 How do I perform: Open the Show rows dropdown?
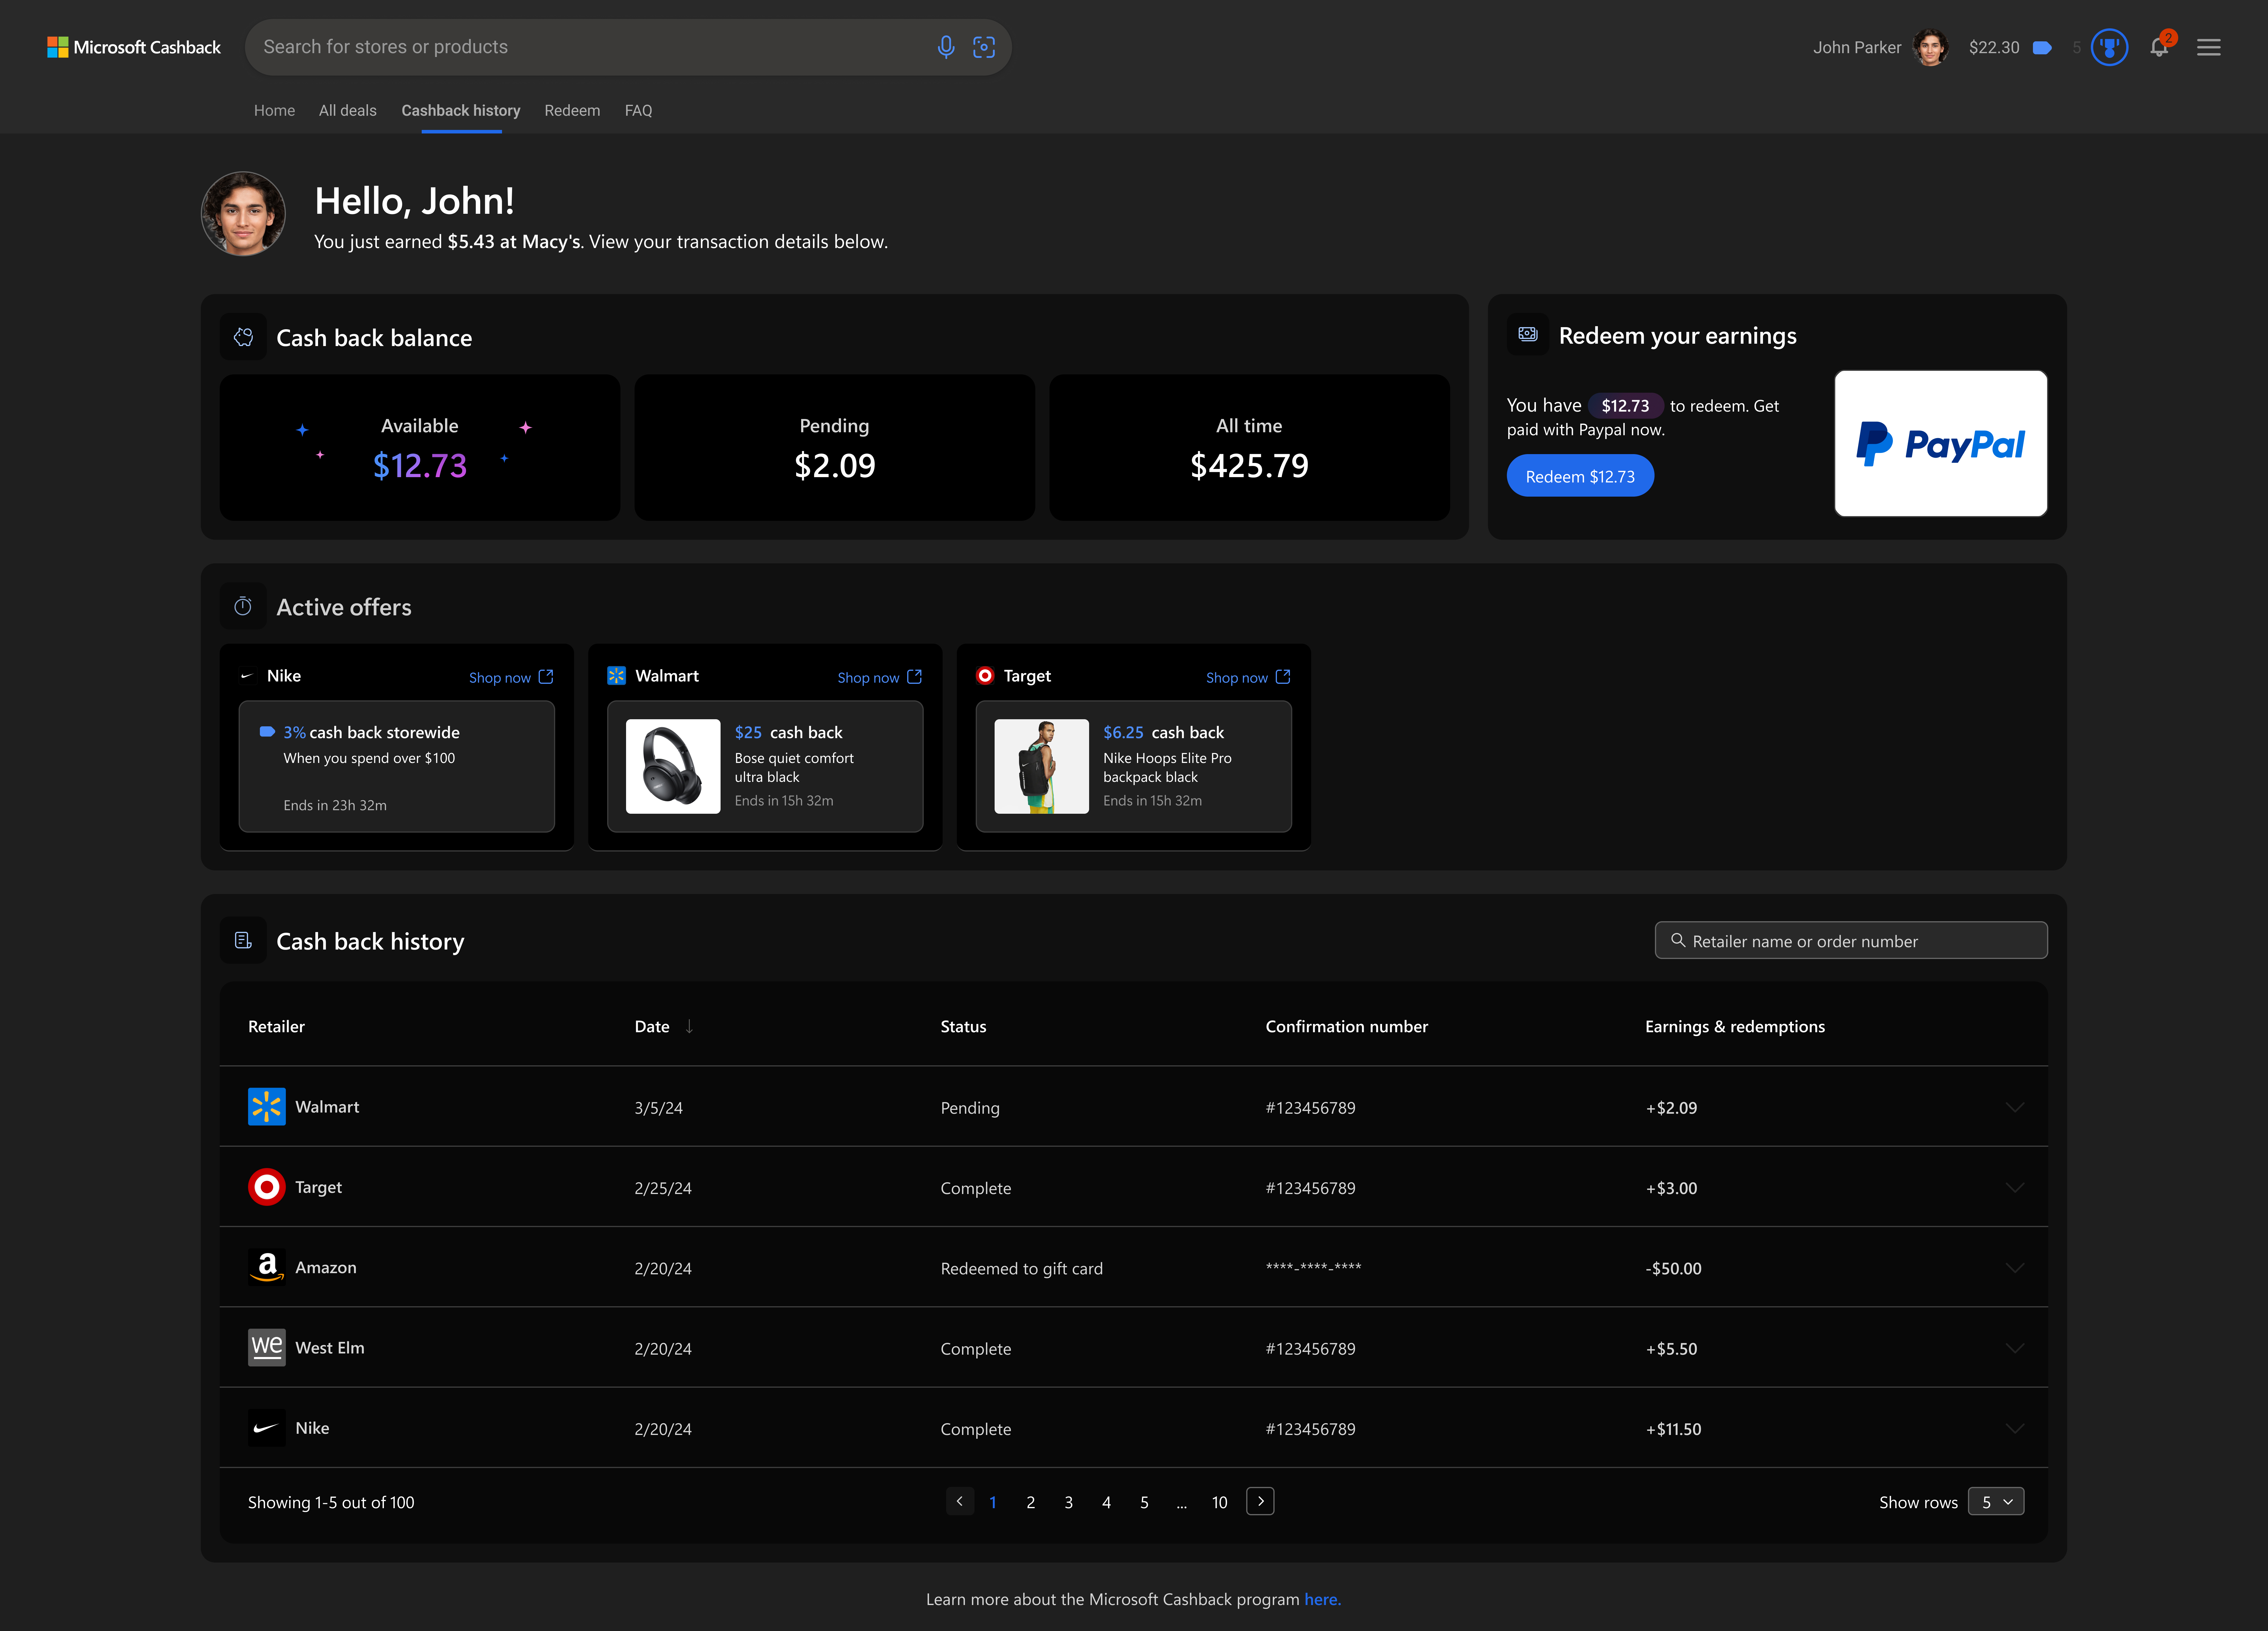pyautogui.click(x=1996, y=1501)
